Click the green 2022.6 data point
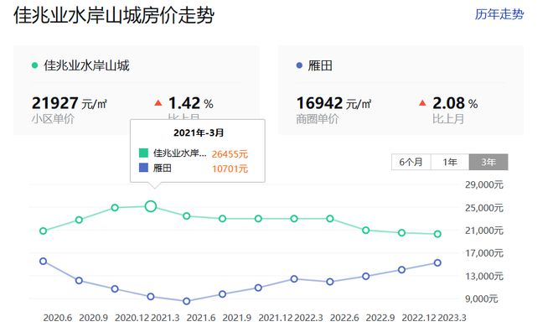 [330, 219]
